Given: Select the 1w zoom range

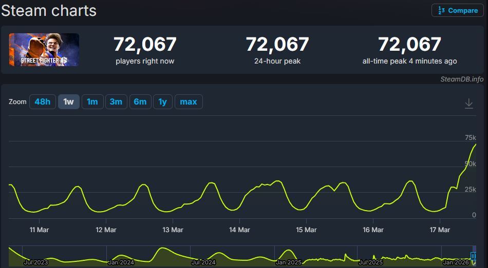Looking at the screenshot, I should point(68,102).
